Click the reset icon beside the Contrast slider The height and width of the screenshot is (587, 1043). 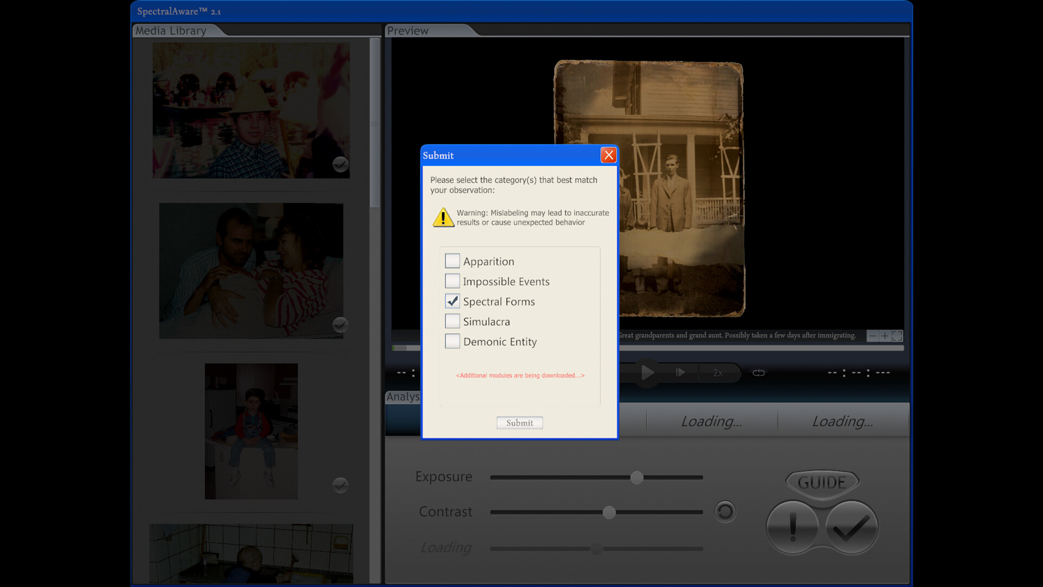point(725,511)
